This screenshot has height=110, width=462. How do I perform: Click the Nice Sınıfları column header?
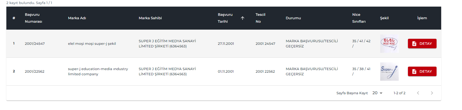[x=359, y=18]
